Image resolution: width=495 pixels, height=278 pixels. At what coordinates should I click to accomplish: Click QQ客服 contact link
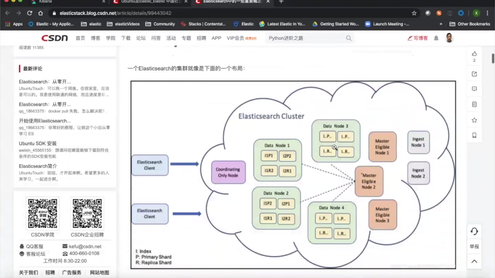(31, 246)
